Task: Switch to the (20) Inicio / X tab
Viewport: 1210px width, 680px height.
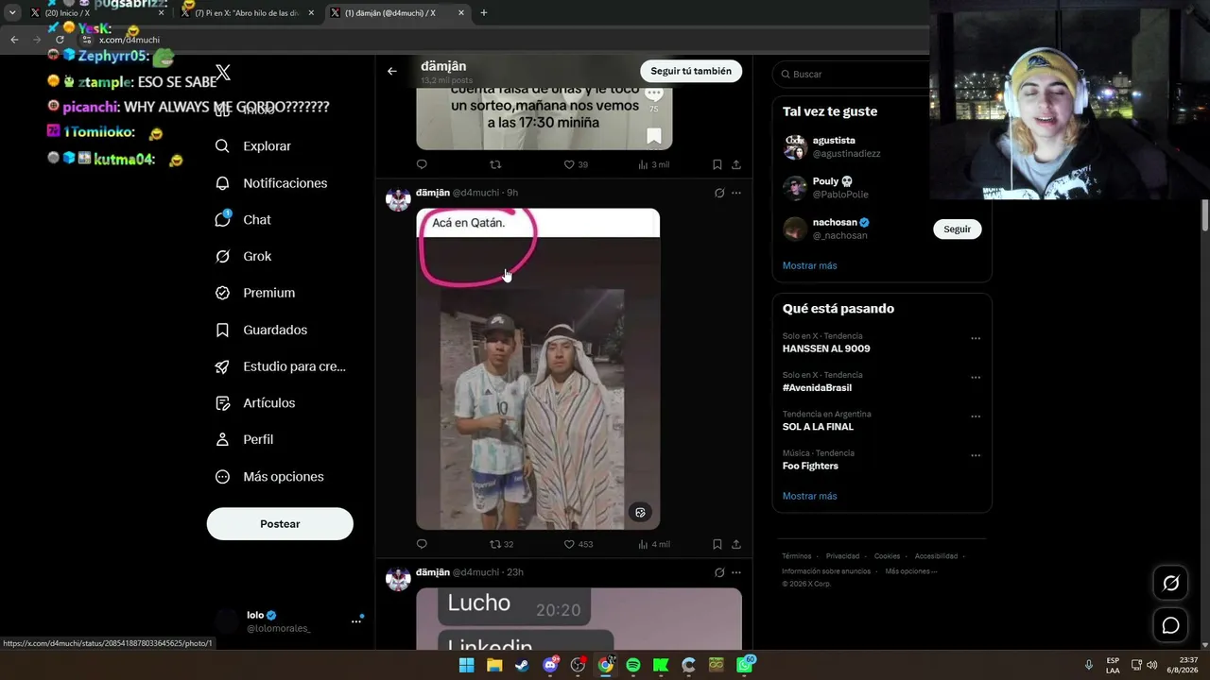Action: point(97,12)
